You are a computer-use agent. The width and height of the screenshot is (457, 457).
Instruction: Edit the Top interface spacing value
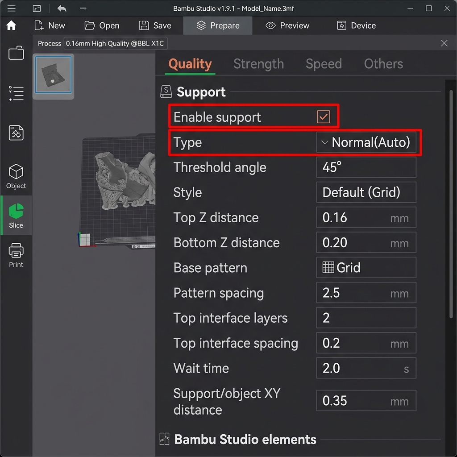366,343
